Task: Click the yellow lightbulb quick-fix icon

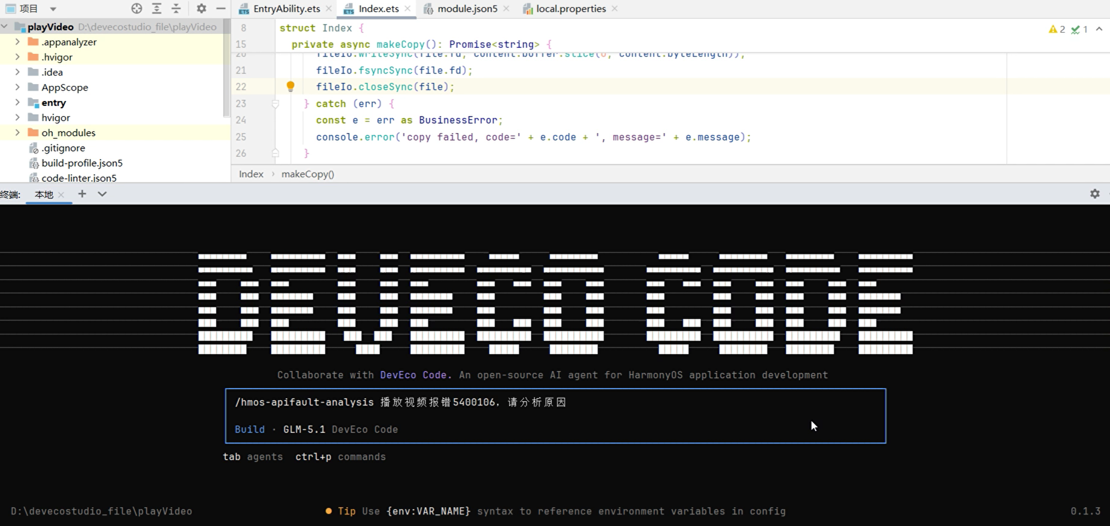Action: click(x=291, y=86)
